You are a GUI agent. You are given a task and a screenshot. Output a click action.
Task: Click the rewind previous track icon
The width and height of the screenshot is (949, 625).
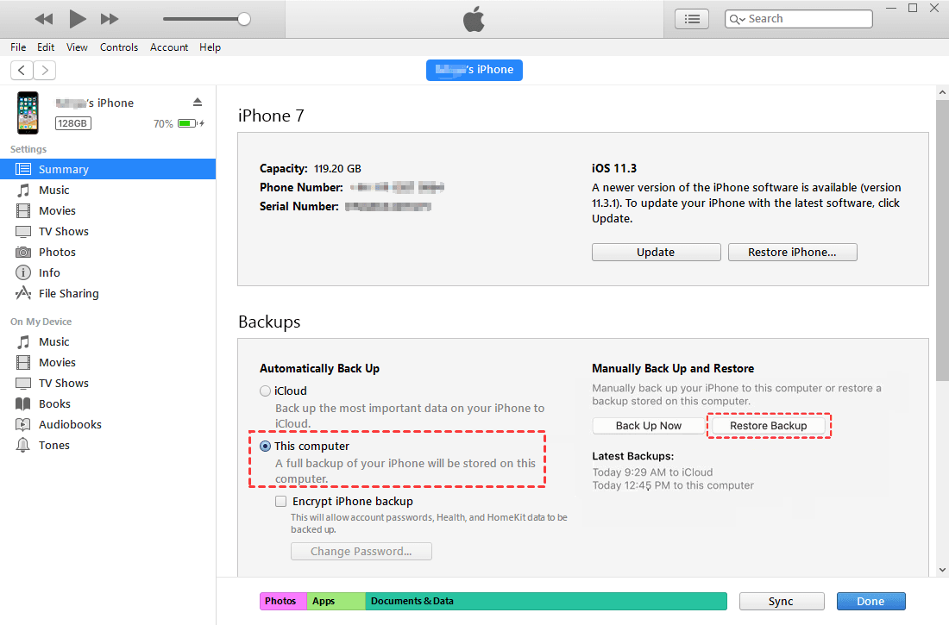point(44,19)
